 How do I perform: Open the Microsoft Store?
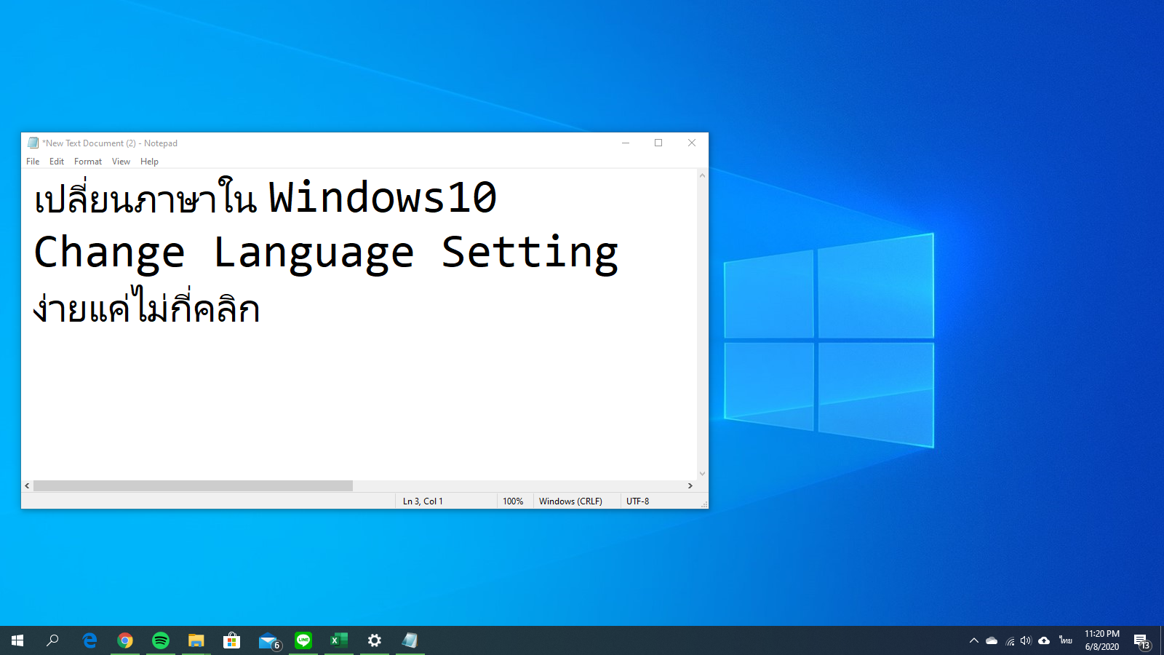pyautogui.click(x=231, y=640)
